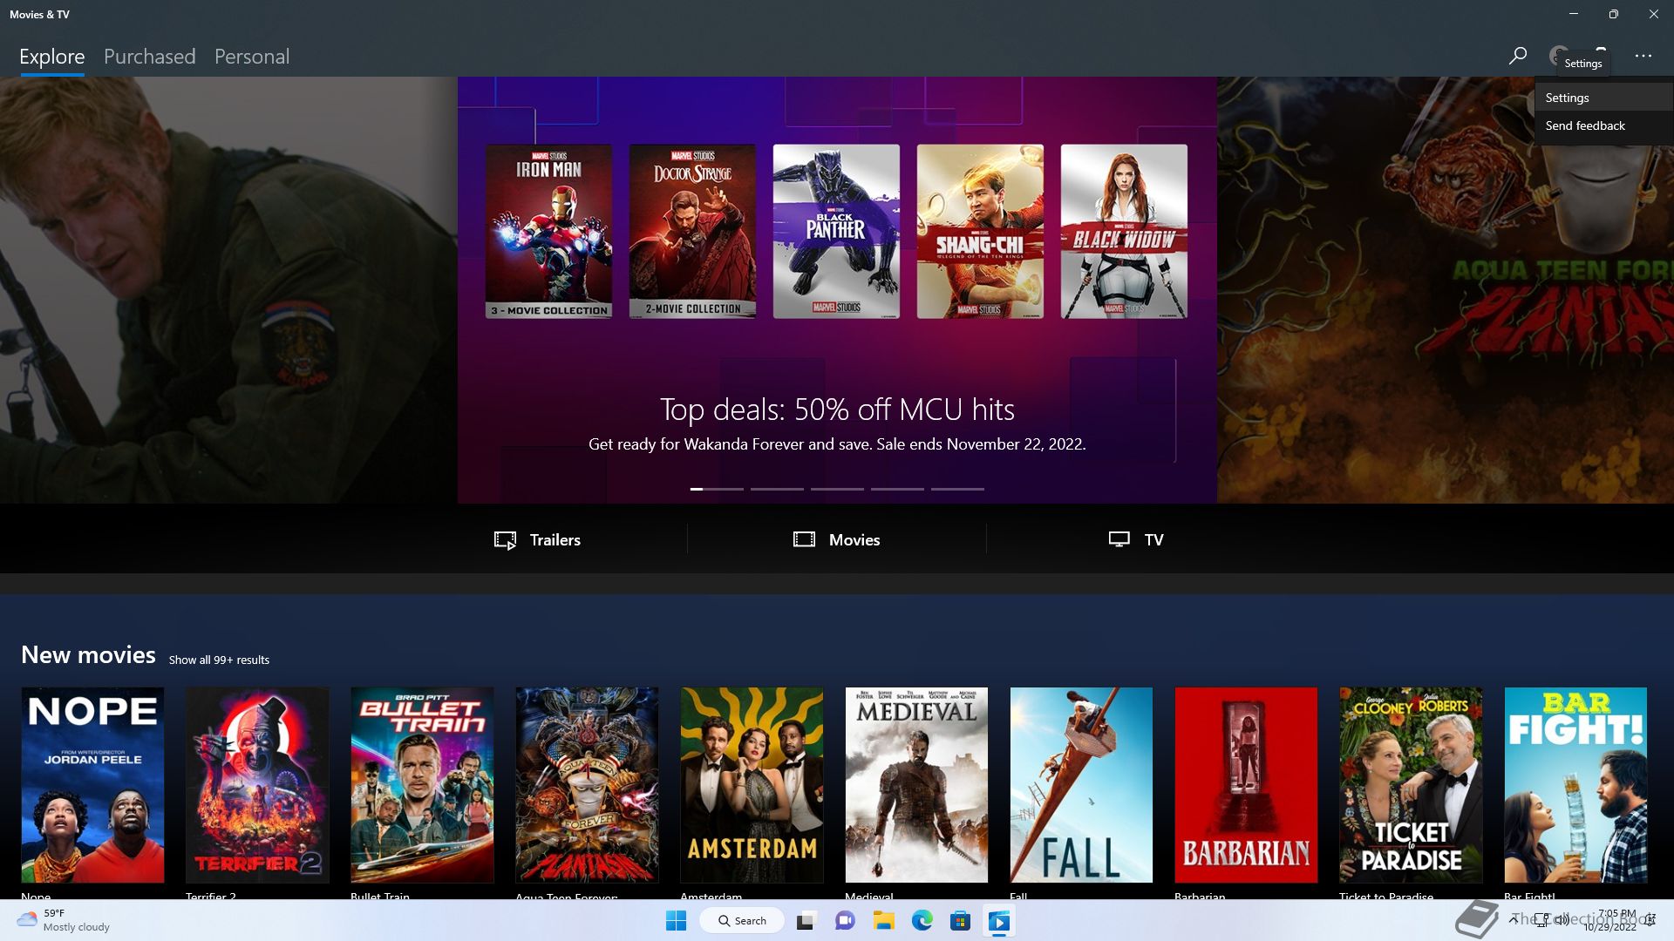The height and width of the screenshot is (941, 1674).
Task: Jump to the last carousel slide indicator
Action: pyautogui.click(x=957, y=489)
